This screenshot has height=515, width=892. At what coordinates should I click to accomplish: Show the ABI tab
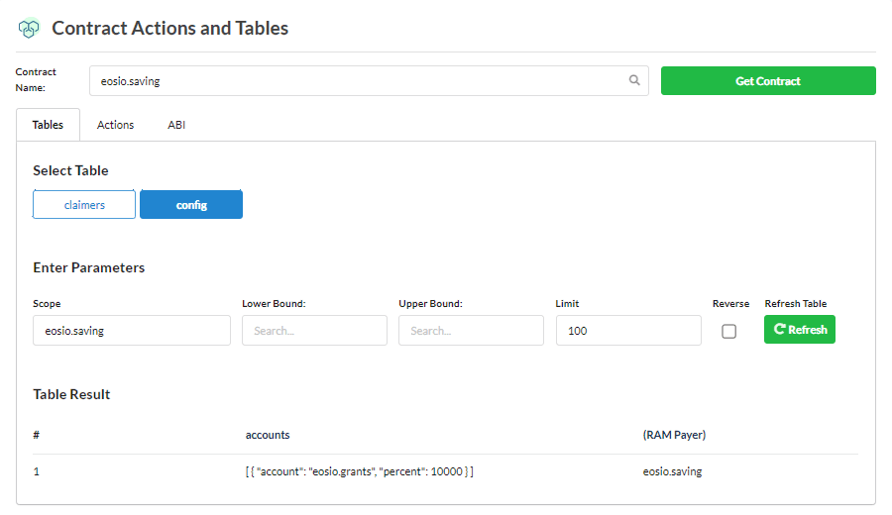[176, 125]
